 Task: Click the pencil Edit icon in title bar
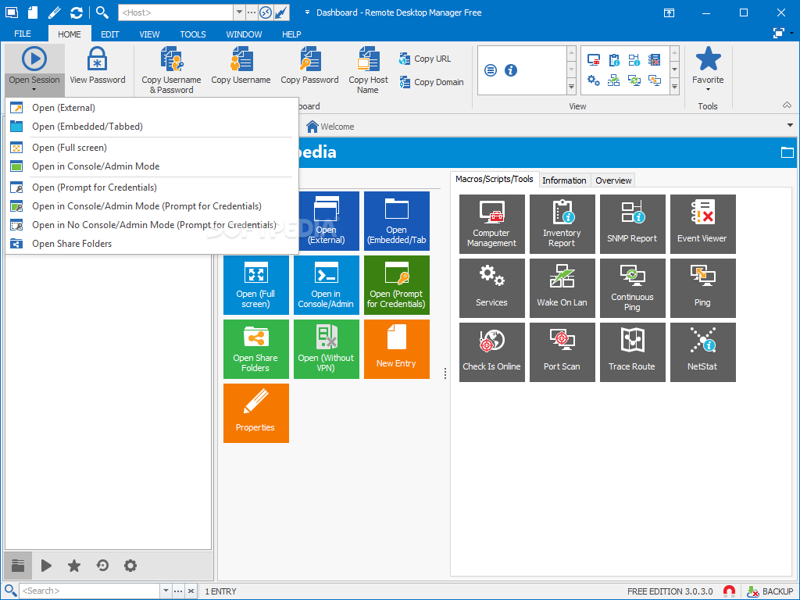55,12
